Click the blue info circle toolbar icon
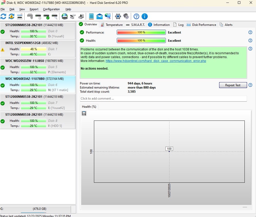 [x=145, y=16]
